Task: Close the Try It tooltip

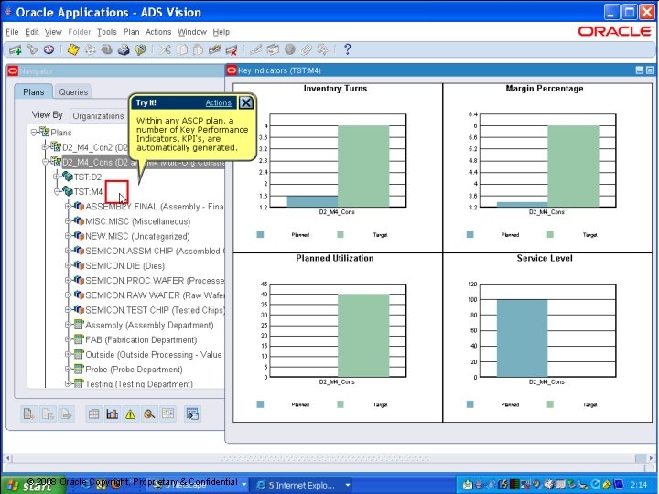Action: click(x=246, y=102)
